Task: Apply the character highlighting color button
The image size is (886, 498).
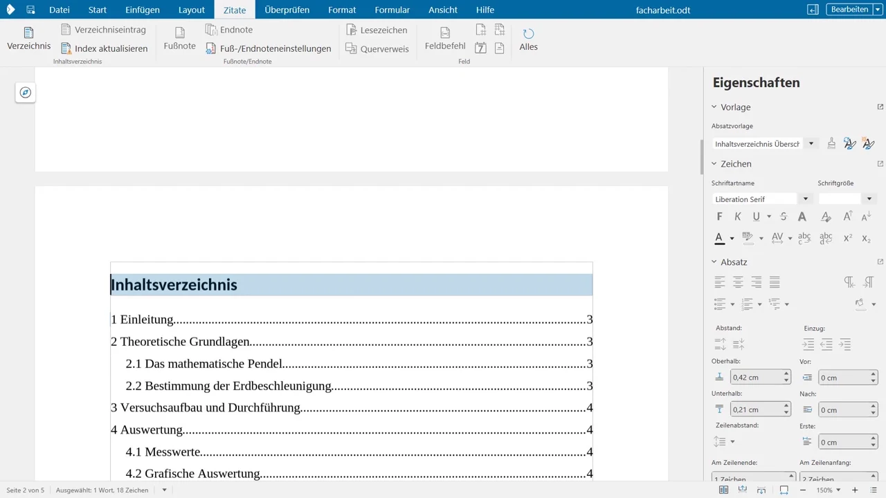Action: 748,238
